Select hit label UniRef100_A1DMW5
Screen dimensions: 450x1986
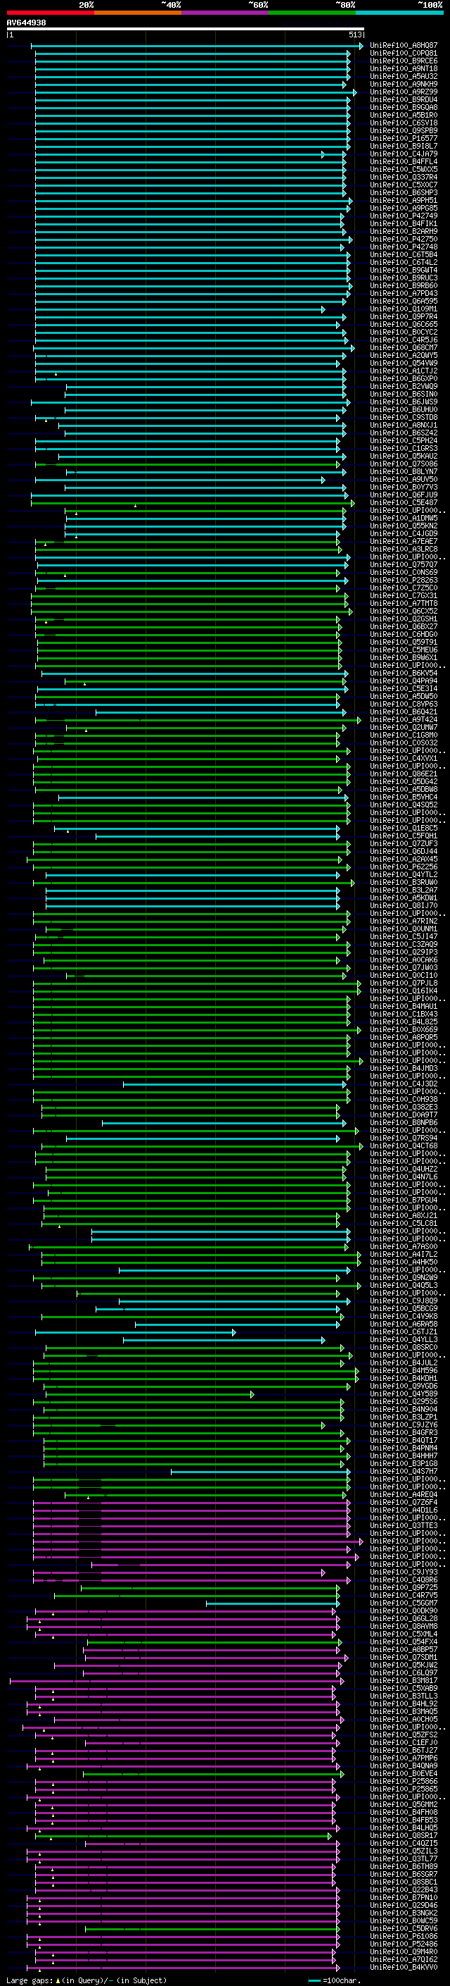pos(404,518)
